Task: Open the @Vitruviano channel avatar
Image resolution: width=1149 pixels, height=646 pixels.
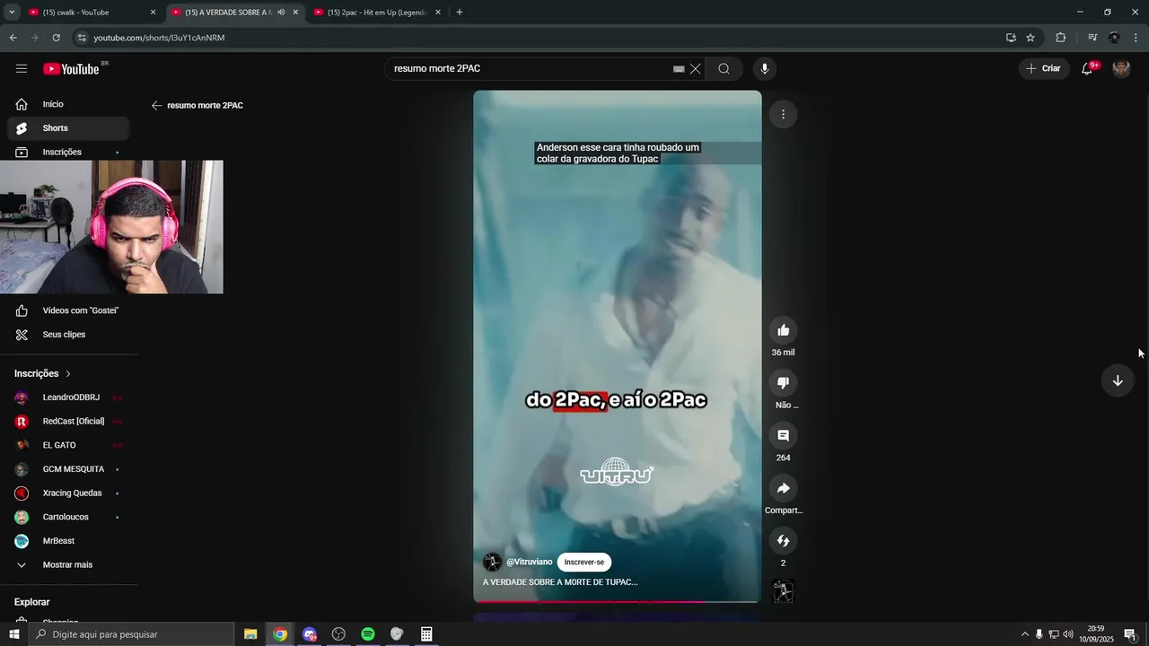Action: pos(492,563)
